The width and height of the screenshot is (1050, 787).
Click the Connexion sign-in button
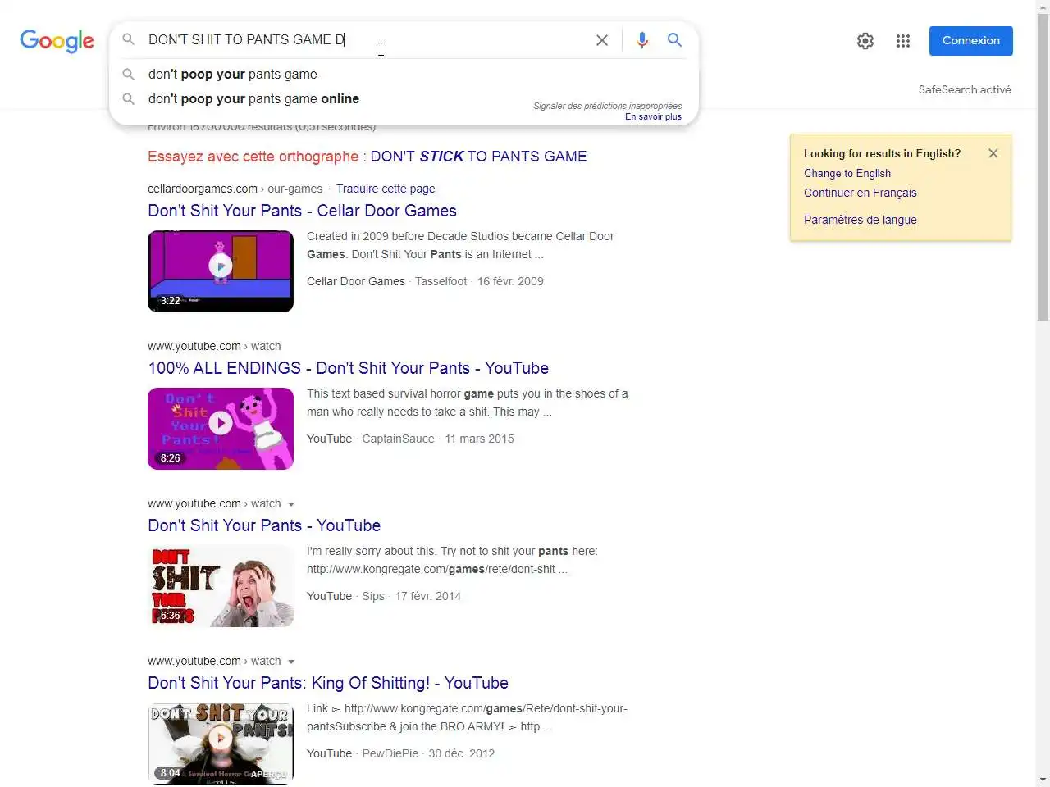[971, 41]
